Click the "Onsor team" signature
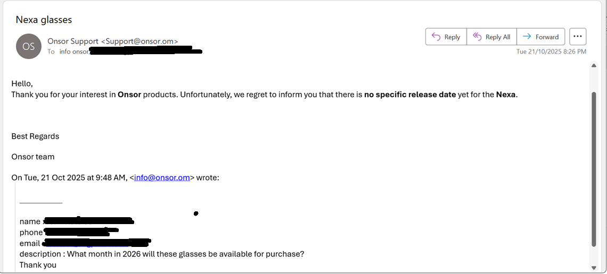Screen dimensions: 607x274 (33, 157)
